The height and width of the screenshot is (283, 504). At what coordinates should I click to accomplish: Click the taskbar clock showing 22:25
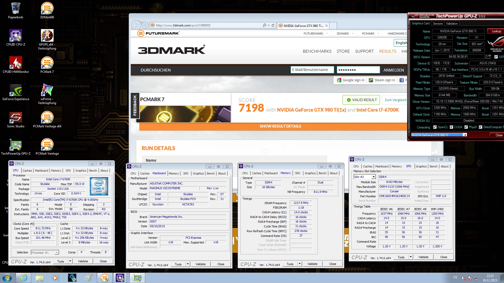[490, 278]
